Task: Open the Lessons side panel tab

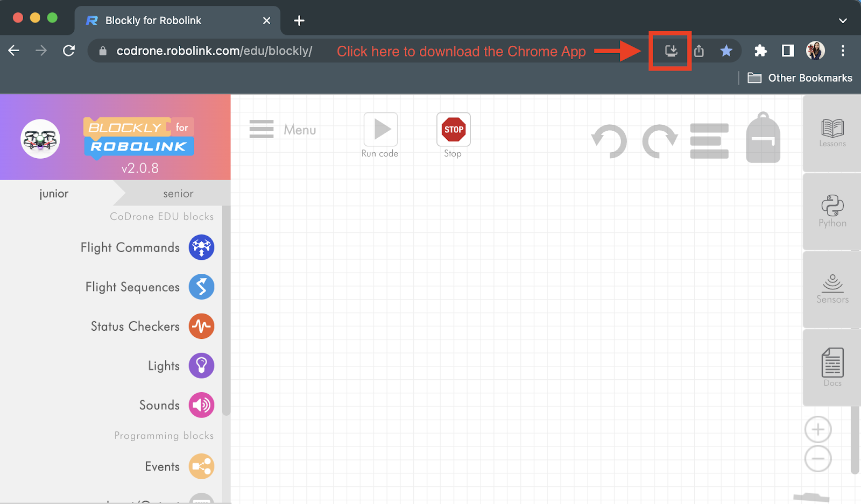Action: pos(832,133)
